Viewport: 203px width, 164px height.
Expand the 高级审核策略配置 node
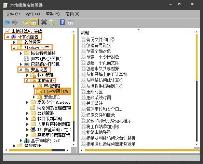click(27, 135)
